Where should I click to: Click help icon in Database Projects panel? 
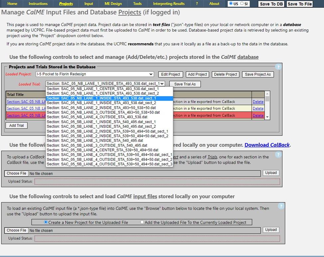[278, 67]
